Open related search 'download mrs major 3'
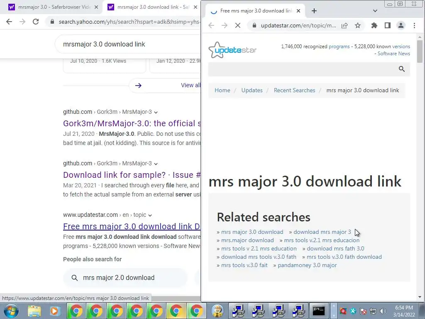The height and width of the screenshot is (319, 425). (322, 232)
